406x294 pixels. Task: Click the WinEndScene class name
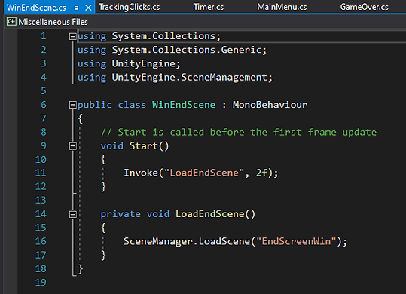click(184, 105)
